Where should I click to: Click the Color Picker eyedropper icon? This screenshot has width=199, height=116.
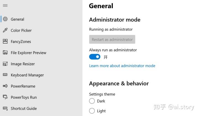coord(5,30)
